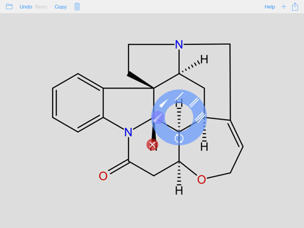Select single bond in radial menu
This screenshot has width=304, height=228.
[x=179, y=96]
